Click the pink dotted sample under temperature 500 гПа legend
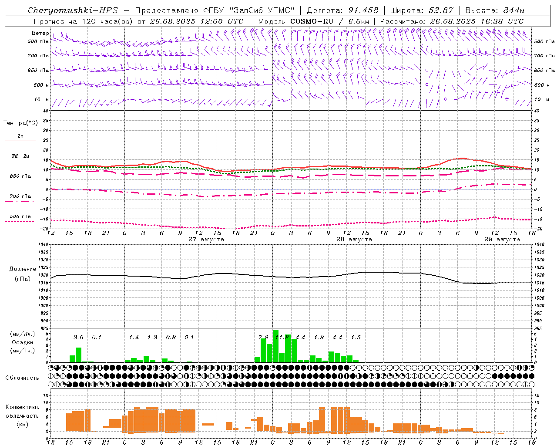The image size is (557, 446). 20,222
